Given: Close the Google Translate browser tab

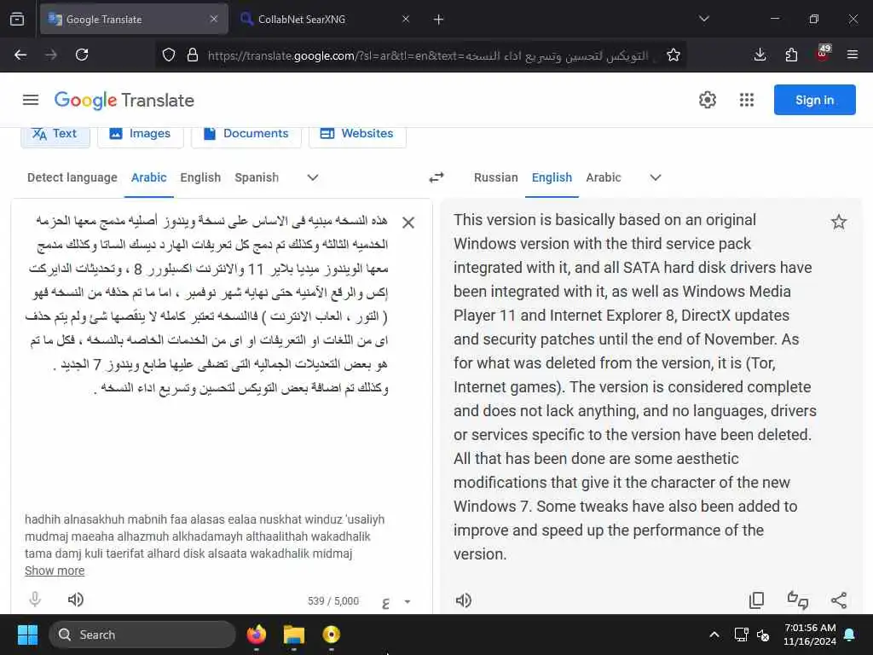Looking at the screenshot, I should [x=214, y=20].
